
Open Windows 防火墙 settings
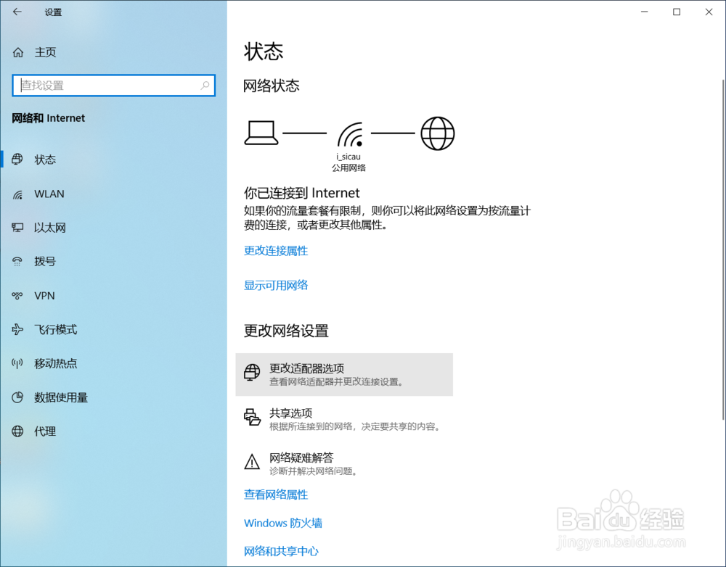(283, 523)
